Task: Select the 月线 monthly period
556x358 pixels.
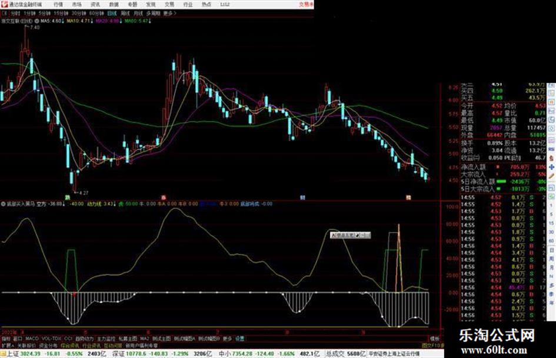Action: click(138, 13)
